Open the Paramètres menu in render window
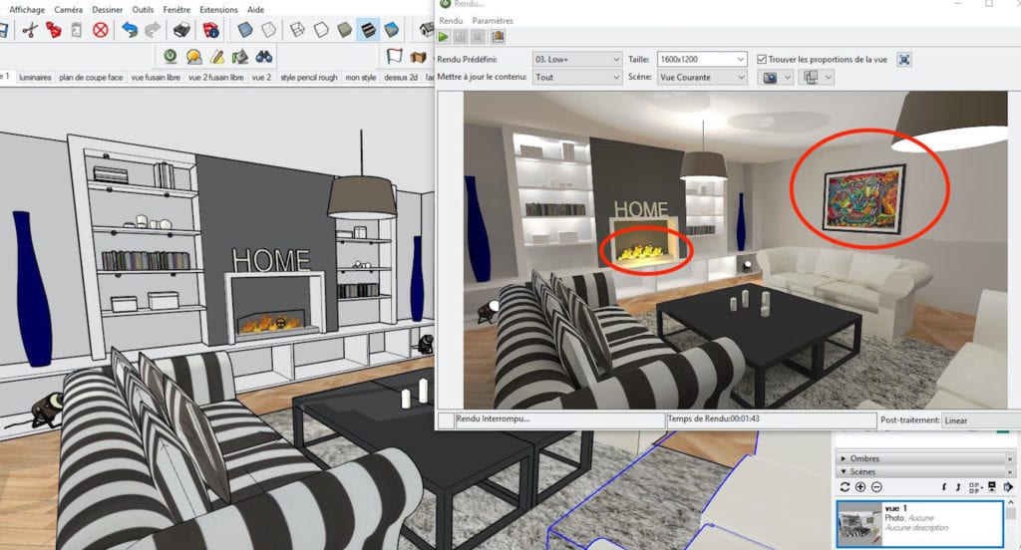The height and width of the screenshot is (550, 1021). 493,21
